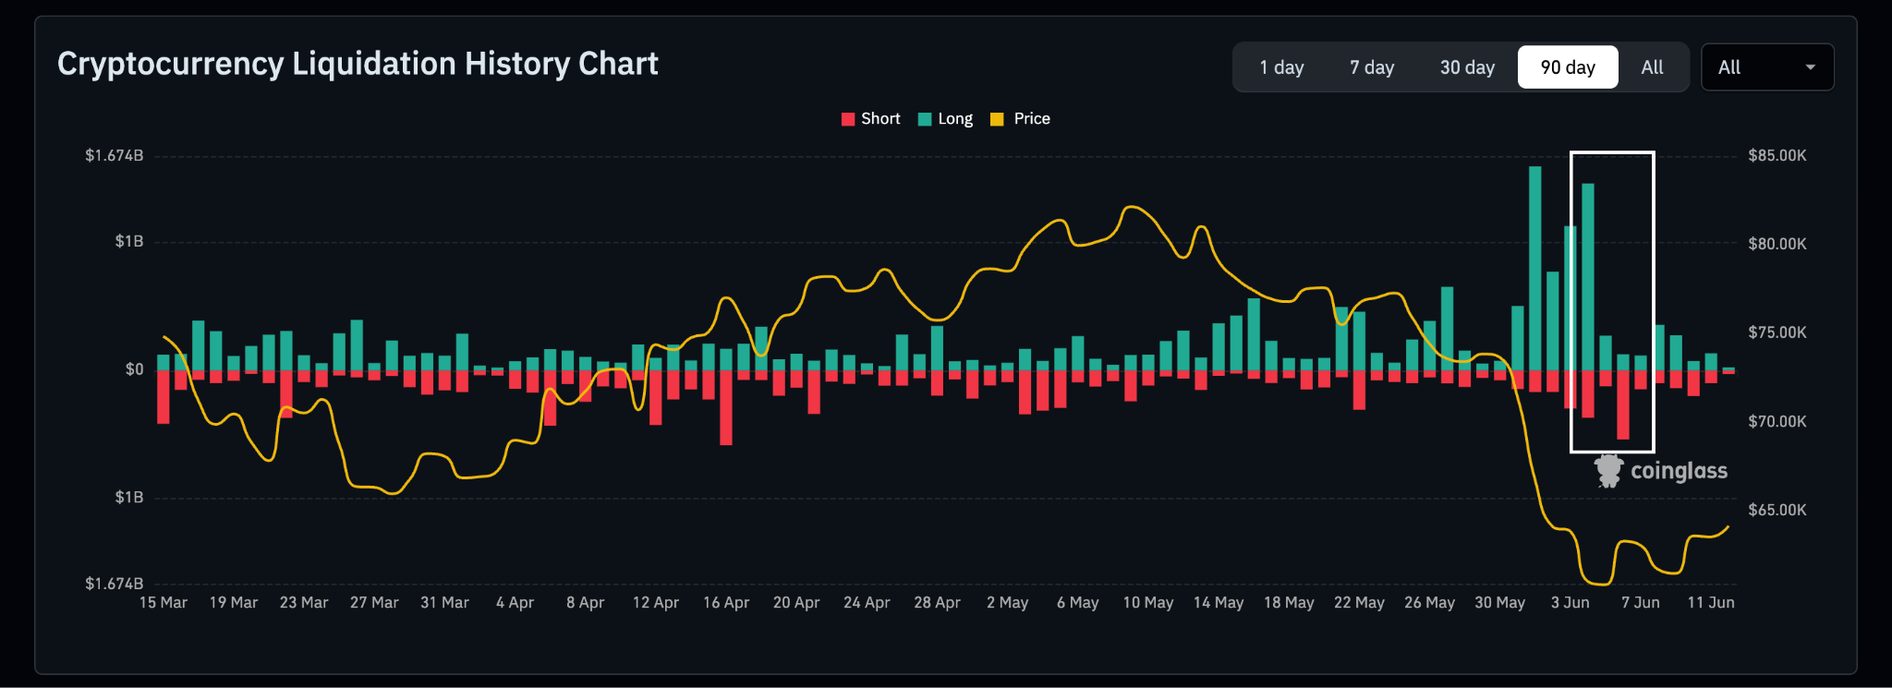Click the '23 Mar' date label
This screenshot has height=688, width=1892.
[x=304, y=602]
